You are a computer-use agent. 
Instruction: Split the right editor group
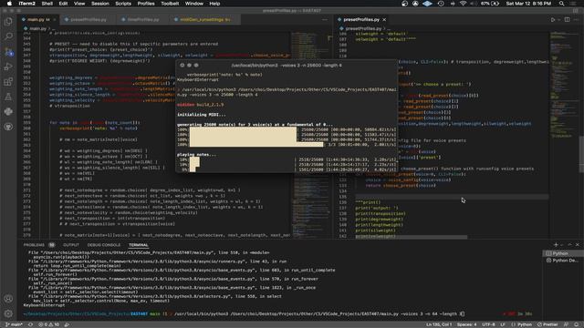click(x=567, y=20)
